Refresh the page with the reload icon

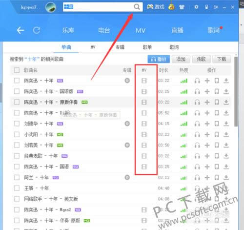coord(37,30)
